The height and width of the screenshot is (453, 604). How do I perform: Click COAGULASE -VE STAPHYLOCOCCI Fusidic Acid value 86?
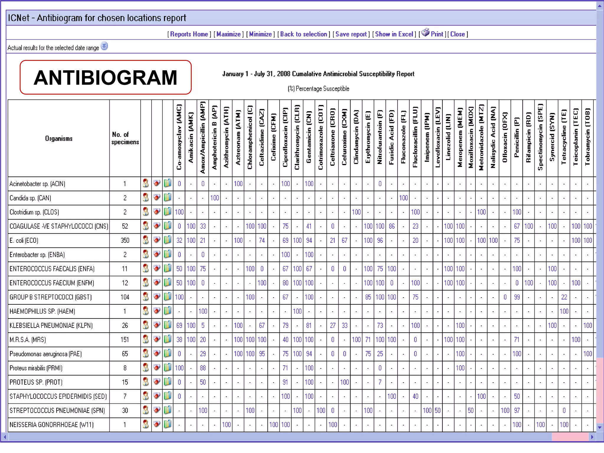pyautogui.click(x=392, y=226)
